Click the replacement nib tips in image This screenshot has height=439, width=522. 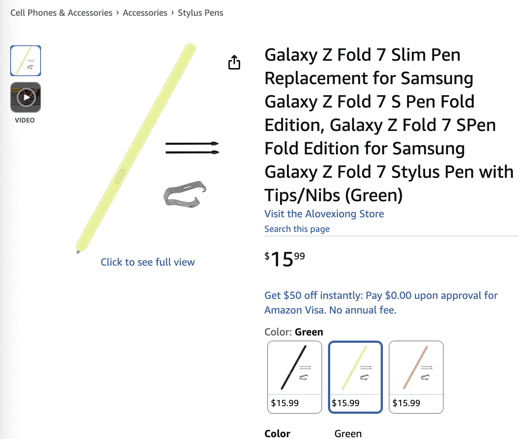click(x=192, y=148)
